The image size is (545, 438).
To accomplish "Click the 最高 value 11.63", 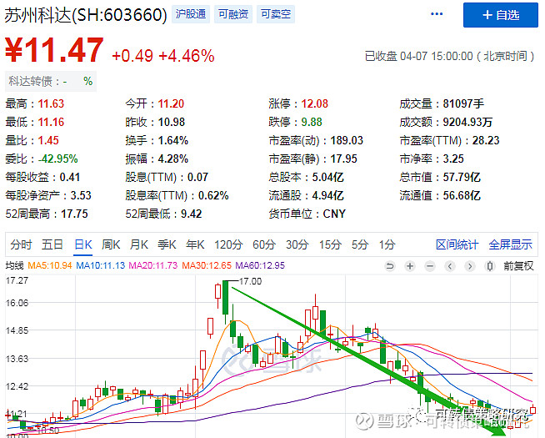I will 51,103.
